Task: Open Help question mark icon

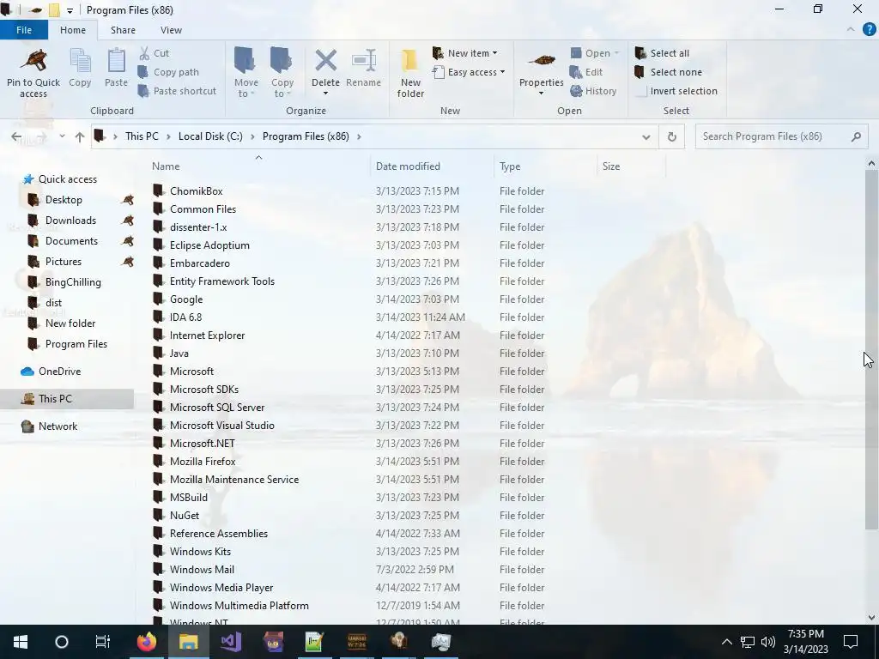Action: pyautogui.click(x=869, y=29)
